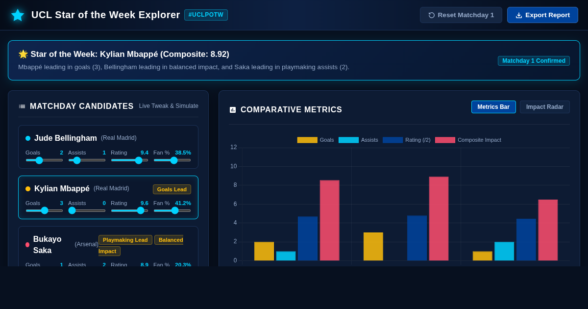The height and width of the screenshot is (309, 588).
Task: Adjust Bellingham's Goals slider
Action: (44, 160)
